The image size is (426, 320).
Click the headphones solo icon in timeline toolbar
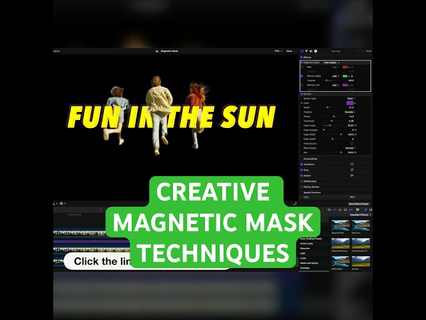click(x=345, y=210)
